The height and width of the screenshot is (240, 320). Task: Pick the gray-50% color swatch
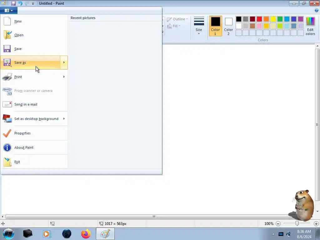246,19
